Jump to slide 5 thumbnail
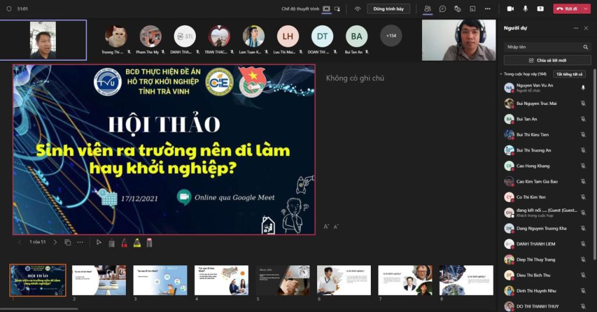597x312 pixels. 283,281
